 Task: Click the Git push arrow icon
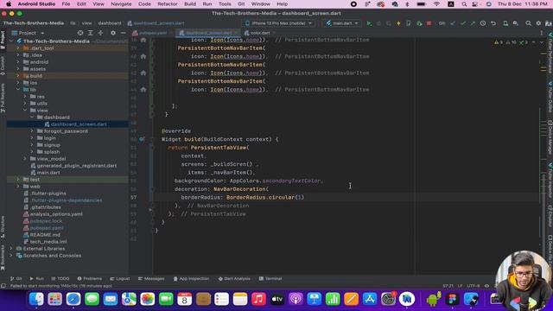pyautogui.click(x=473, y=23)
